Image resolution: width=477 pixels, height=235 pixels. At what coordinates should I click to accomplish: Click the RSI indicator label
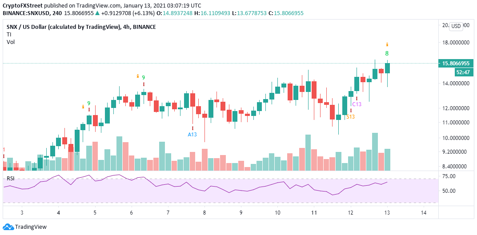tap(11, 179)
